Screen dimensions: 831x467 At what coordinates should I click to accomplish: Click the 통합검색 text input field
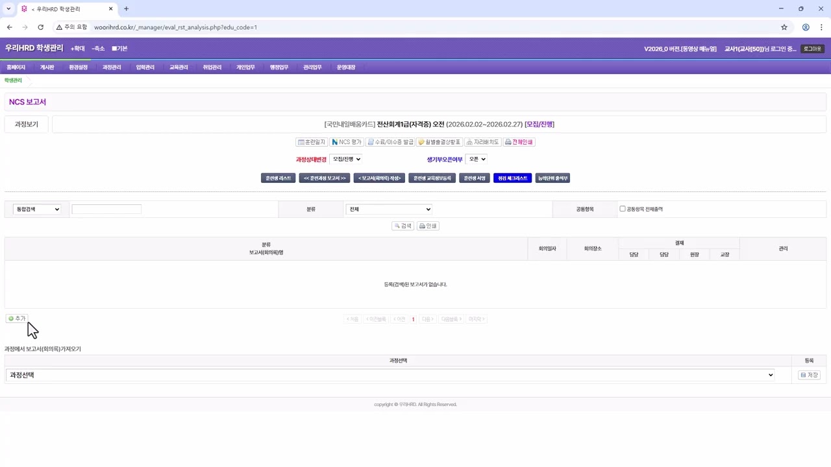pyautogui.click(x=106, y=209)
